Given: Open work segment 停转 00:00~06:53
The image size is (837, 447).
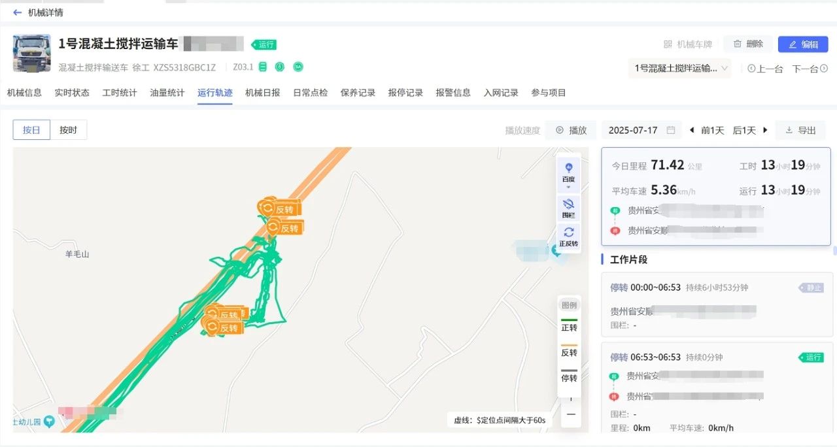Looking at the screenshot, I should [717, 305].
